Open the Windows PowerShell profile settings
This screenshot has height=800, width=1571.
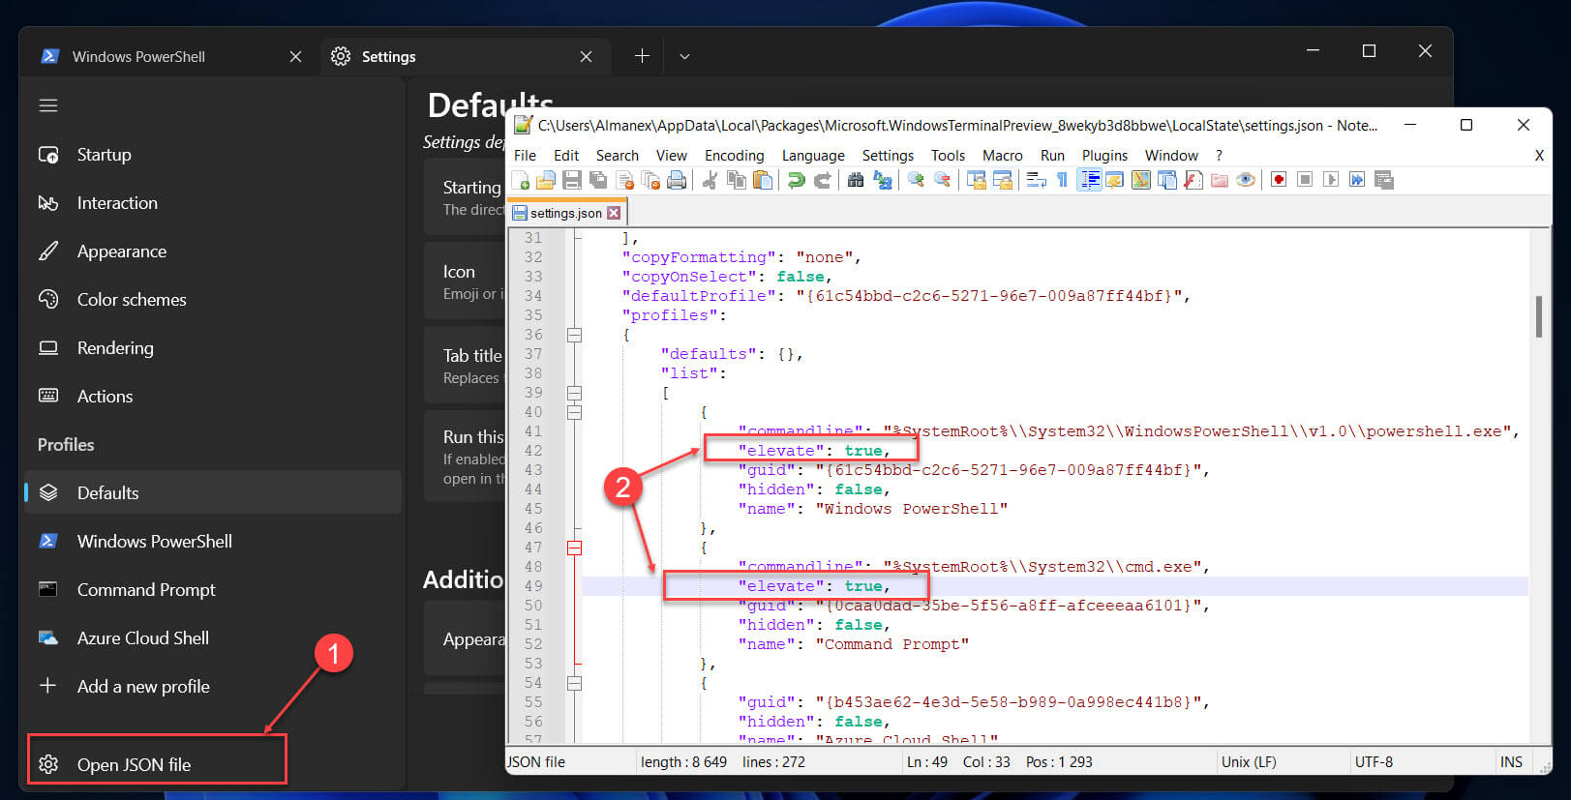[213, 542]
